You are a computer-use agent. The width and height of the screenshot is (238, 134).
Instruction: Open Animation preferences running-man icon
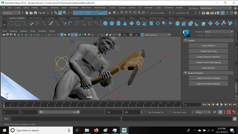pos(234,112)
